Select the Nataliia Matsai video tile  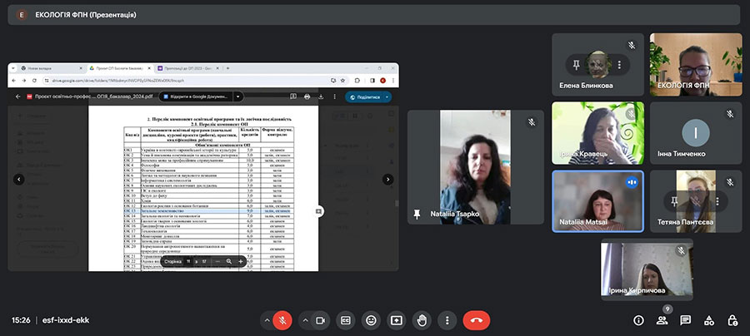(x=597, y=201)
